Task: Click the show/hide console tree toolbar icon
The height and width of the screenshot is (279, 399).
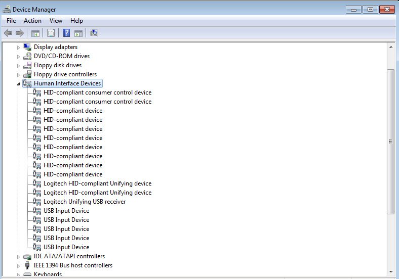Action: (x=35, y=33)
